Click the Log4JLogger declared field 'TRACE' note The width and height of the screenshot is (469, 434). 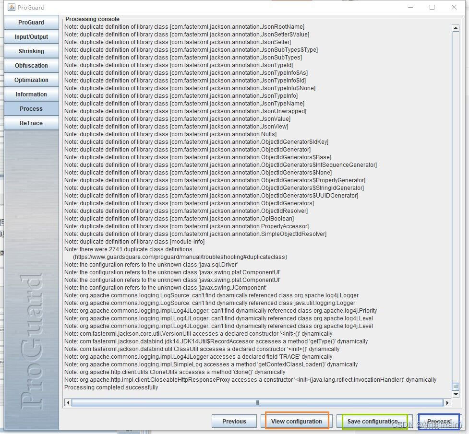[x=198, y=357]
